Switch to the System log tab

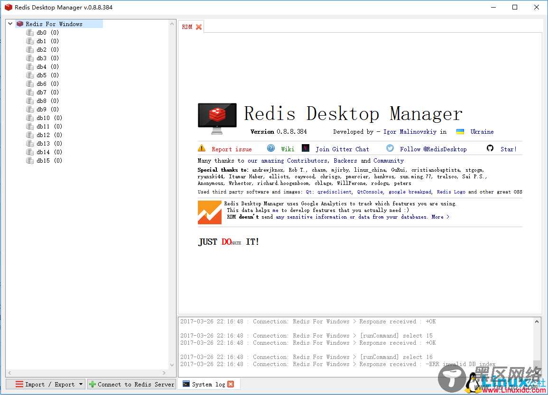tap(208, 384)
